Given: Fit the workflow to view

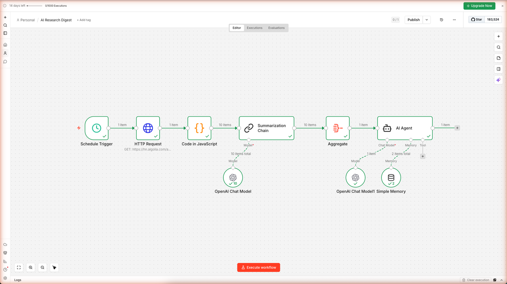Looking at the screenshot, I should click(x=19, y=267).
